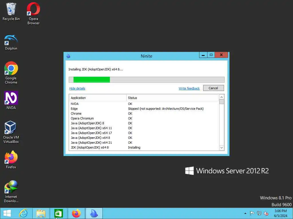Screen dimensions: 293x219
Task: Minimize the Ninite window
Action: point(203,55)
